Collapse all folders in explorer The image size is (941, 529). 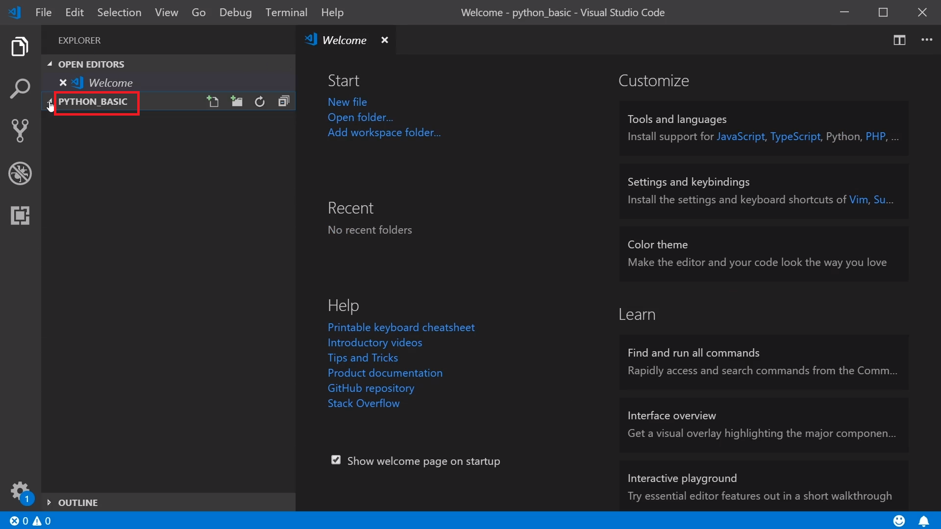pyautogui.click(x=284, y=101)
